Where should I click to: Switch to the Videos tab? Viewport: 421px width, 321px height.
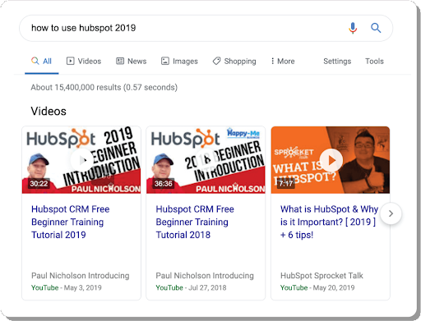click(x=84, y=61)
